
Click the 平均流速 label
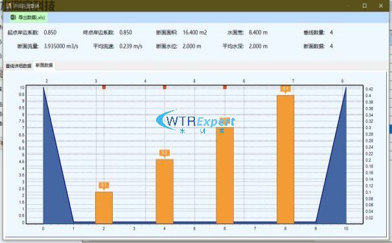(x=104, y=46)
